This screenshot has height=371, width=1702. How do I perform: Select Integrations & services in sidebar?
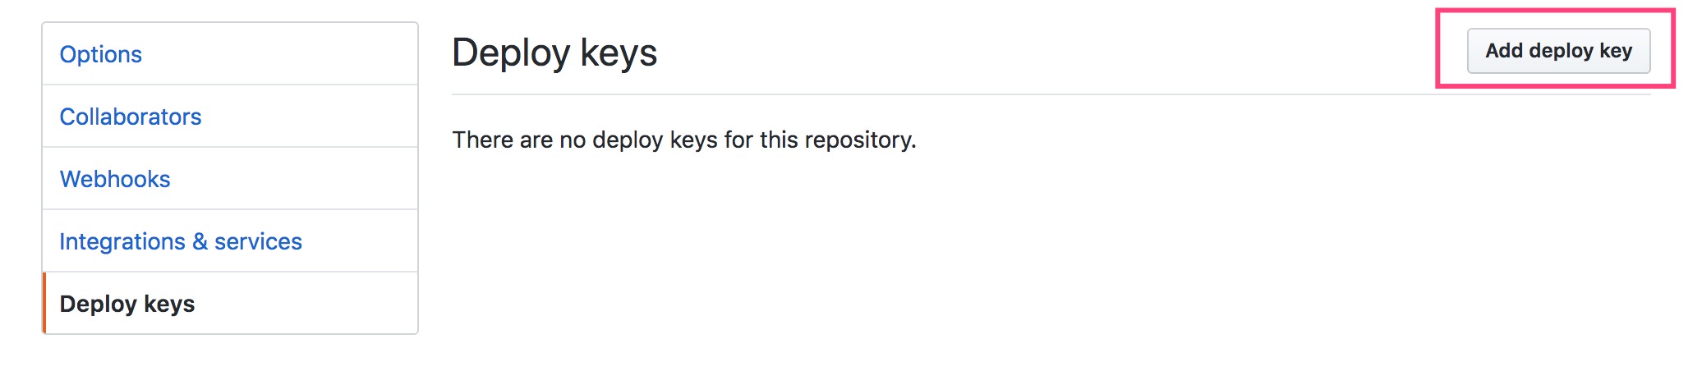(x=181, y=241)
